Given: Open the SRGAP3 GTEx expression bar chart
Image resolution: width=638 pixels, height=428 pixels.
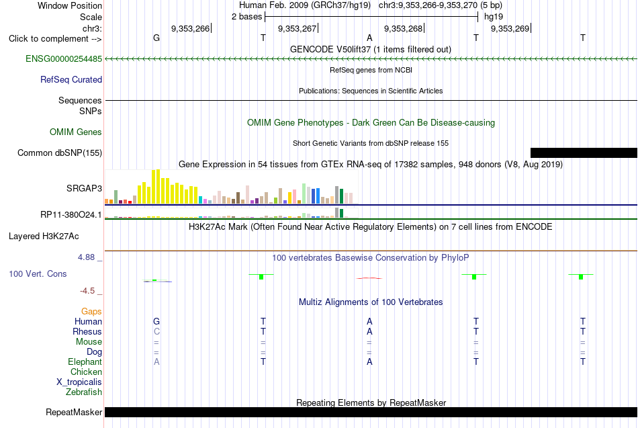Looking at the screenshot, I should tap(231, 187).
